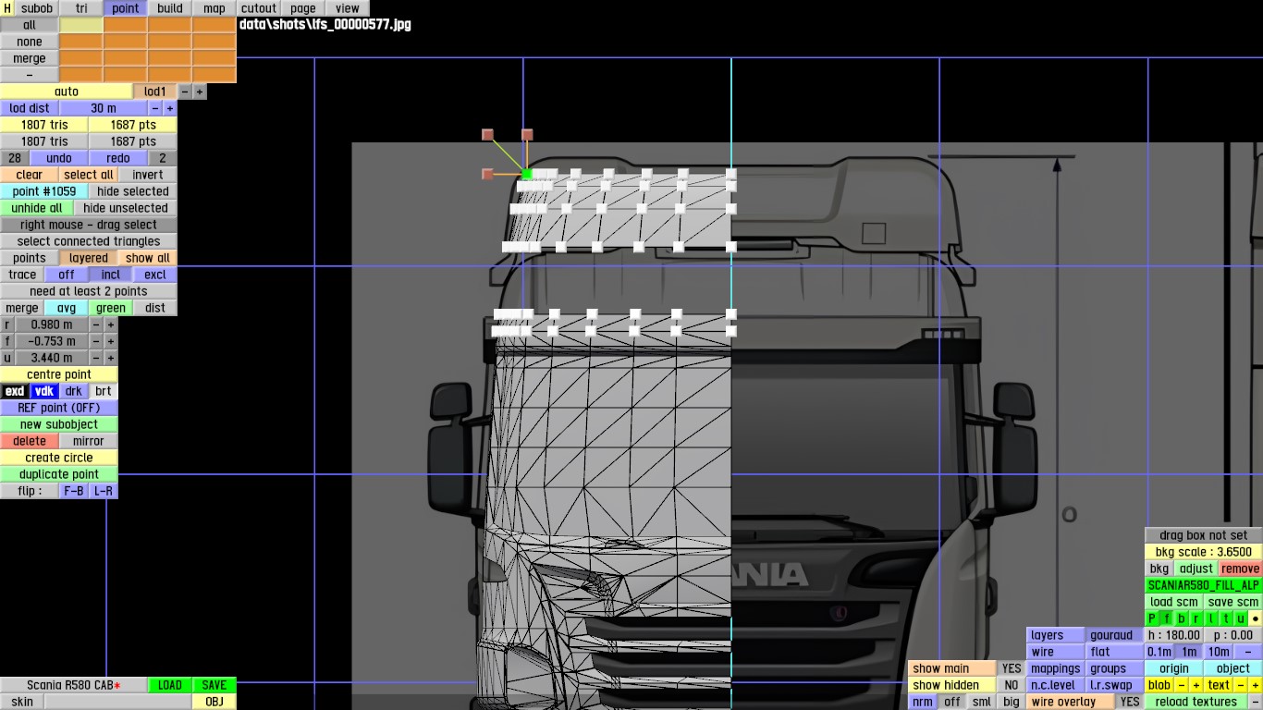Viewport: 1263px width, 710px height.
Task: Click the 30 m lod distance value
Action: [104, 108]
